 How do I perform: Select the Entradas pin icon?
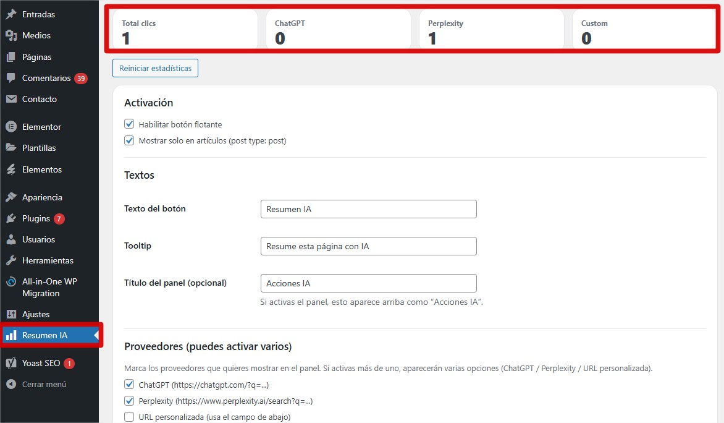point(11,14)
